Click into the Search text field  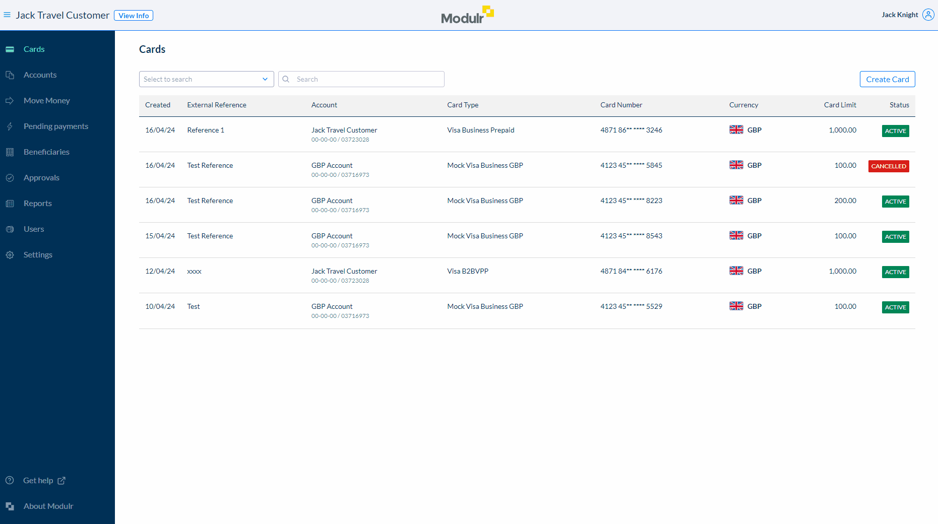pos(367,79)
